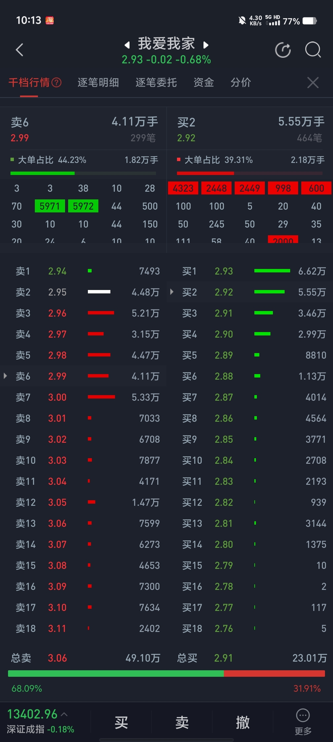Select the 千档行情 tab
This screenshot has height=742, width=333.
coord(29,83)
